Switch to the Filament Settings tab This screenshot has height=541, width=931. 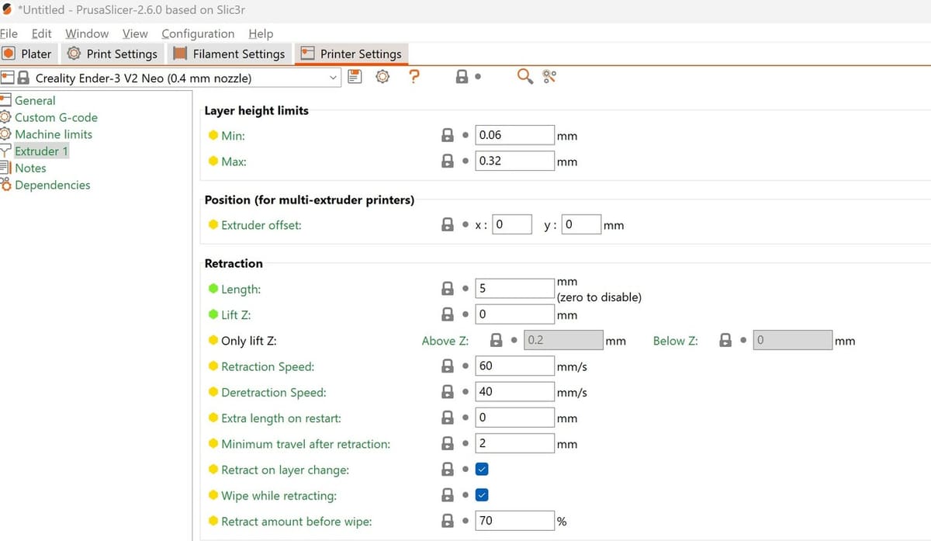230,54
